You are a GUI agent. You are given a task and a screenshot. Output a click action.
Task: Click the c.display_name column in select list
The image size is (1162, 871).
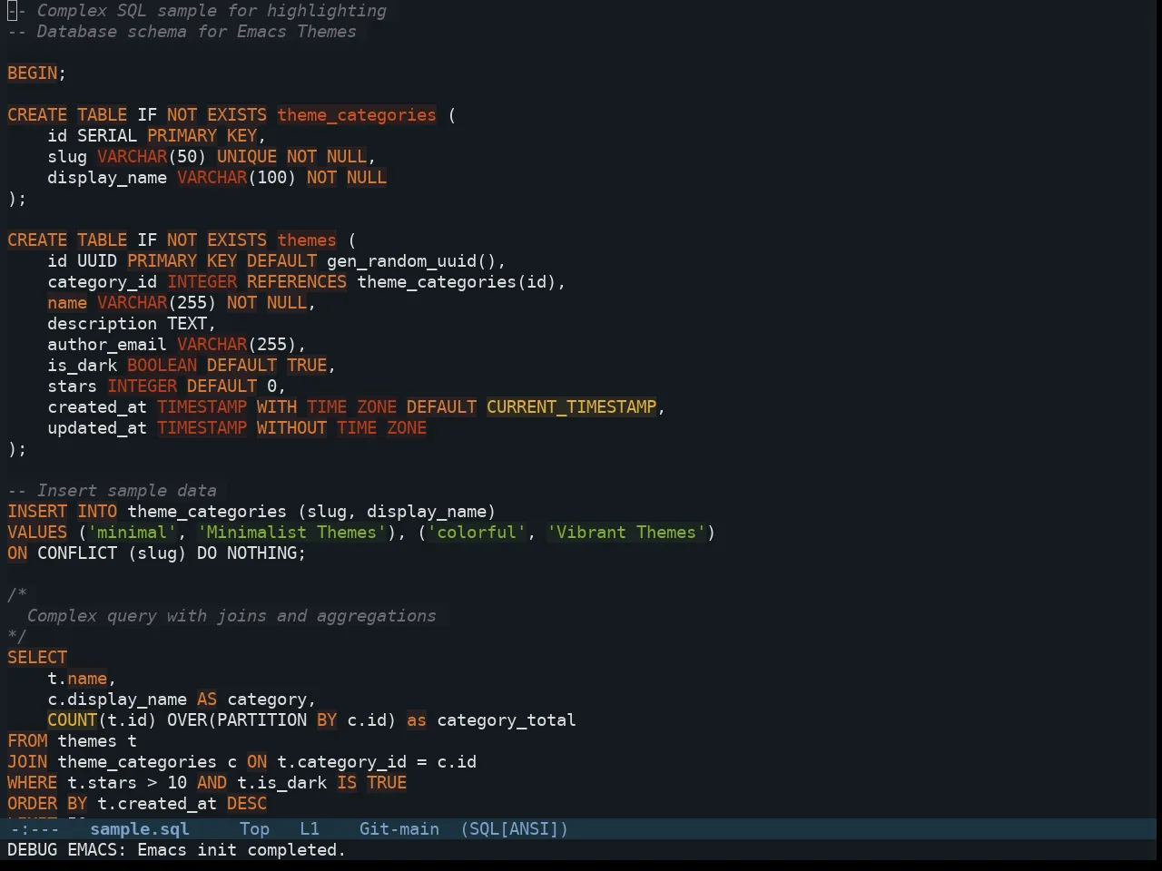[x=117, y=699]
